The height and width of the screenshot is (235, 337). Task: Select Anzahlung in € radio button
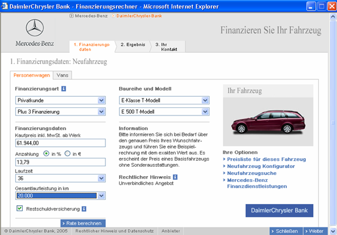[x=68, y=153]
